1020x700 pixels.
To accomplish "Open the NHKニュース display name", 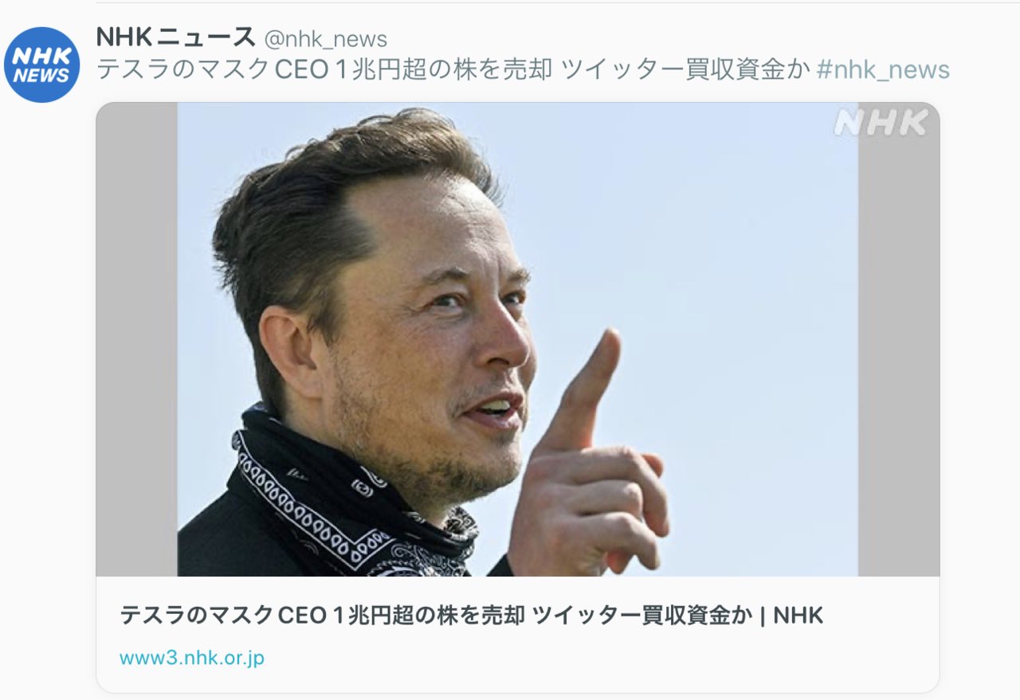I will (175, 37).
